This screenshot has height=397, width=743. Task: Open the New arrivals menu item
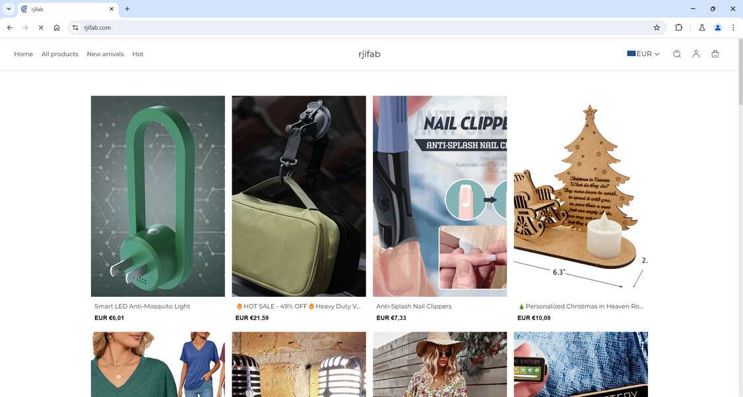click(x=105, y=54)
